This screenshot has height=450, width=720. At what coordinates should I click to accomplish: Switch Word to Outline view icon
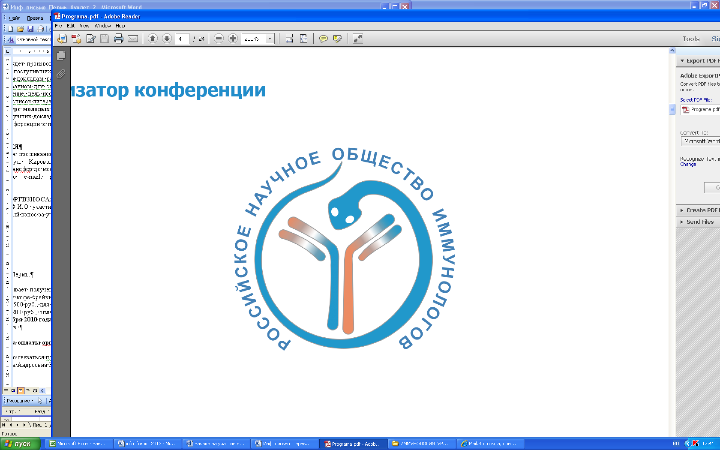click(x=27, y=391)
